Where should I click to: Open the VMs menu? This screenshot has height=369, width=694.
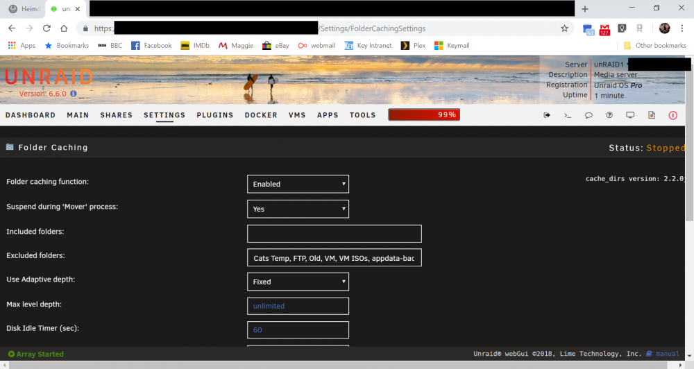[x=297, y=115]
